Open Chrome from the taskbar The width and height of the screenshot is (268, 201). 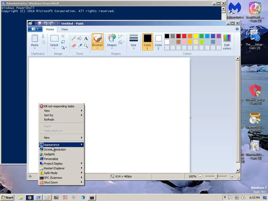30,198
